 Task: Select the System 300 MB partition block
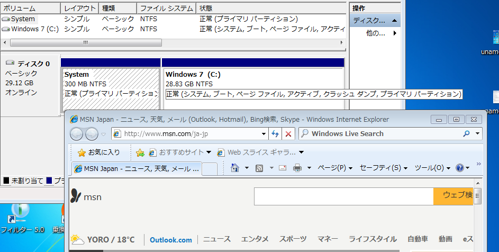(111, 88)
